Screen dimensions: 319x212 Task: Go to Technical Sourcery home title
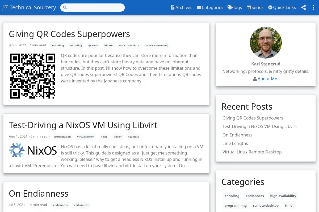tap(33, 7)
